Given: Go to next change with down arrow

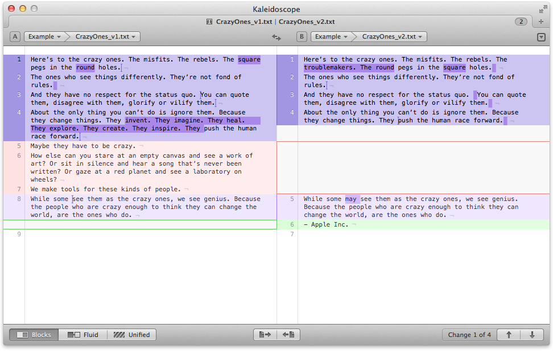Looking at the screenshot, I should (x=532, y=335).
